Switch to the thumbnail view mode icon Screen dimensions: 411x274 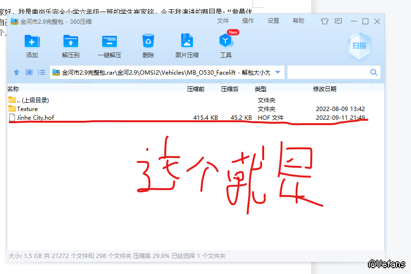(29, 72)
